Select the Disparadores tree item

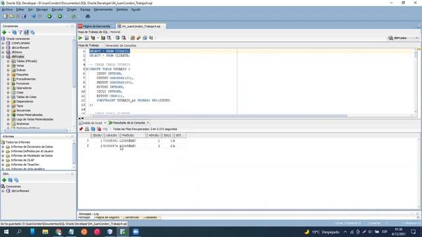point(24,101)
